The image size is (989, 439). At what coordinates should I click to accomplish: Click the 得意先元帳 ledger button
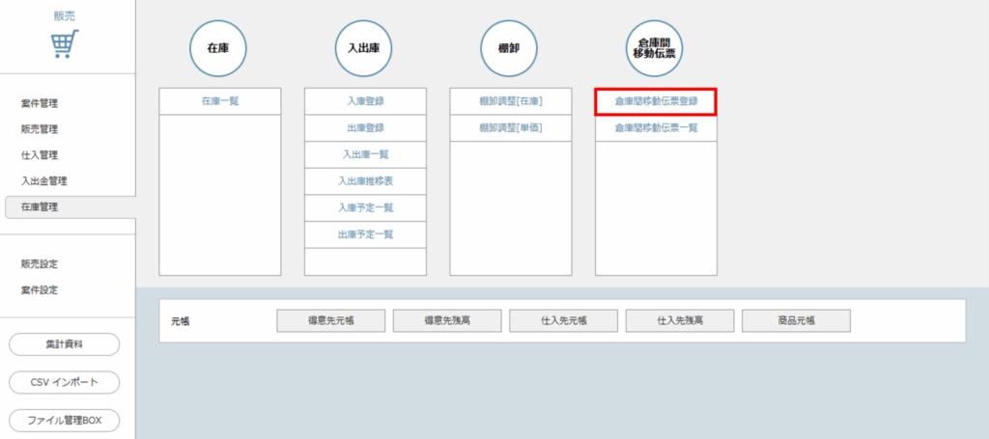point(330,320)
